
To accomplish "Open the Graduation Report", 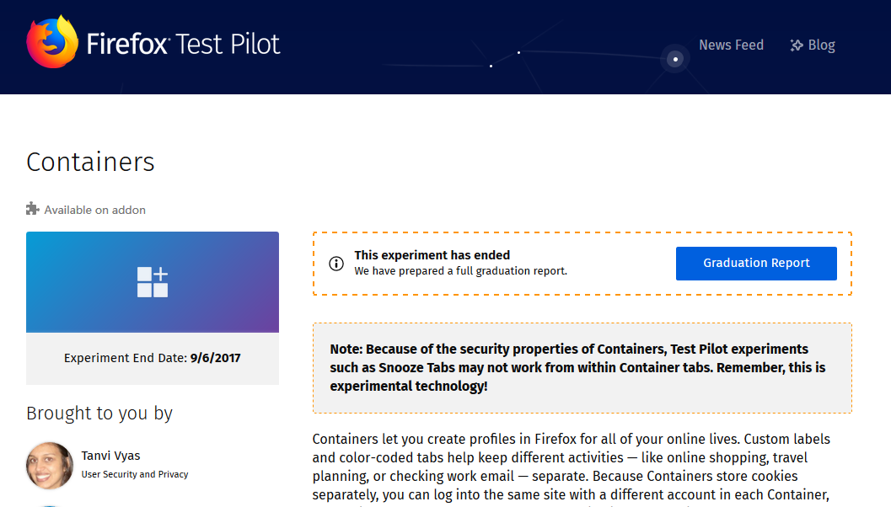I will click(x=756, y=264).
